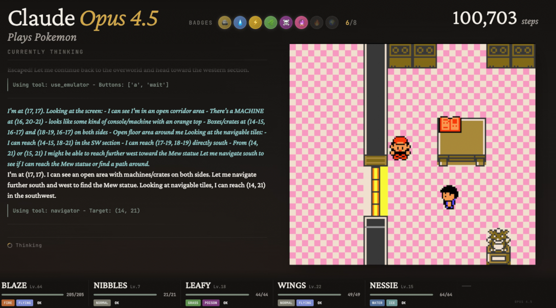Viewport: 556px width, 308px height.
Task: Click BLAZE's FIRE type tag
Action: coord(8,303)
